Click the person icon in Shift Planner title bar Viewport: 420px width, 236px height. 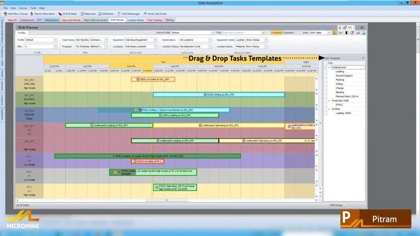click(x=340, y=28)
